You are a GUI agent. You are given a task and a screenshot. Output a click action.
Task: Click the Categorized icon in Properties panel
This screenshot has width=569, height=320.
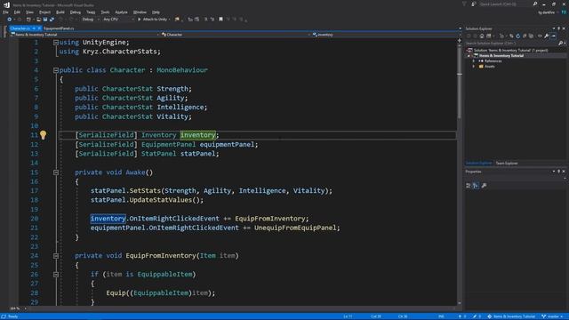[469, 186]
